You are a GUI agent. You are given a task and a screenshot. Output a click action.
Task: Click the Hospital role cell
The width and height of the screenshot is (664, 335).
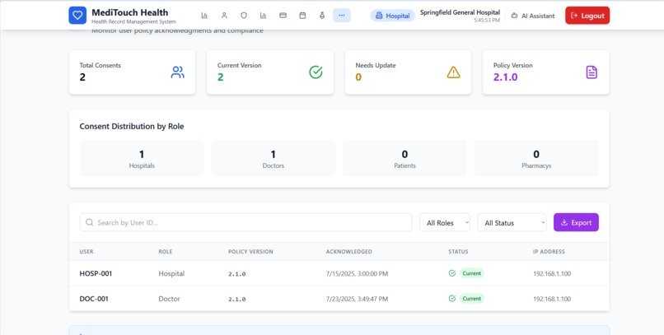pos(171,273)
